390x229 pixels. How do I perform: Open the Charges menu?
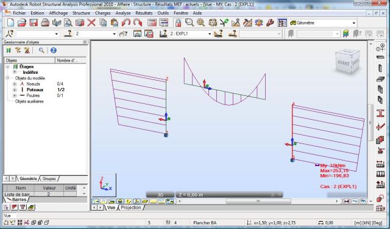102,13
